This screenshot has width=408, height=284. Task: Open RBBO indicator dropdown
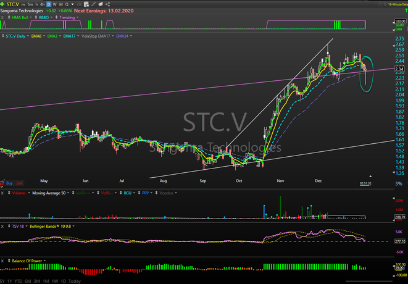coord(51,17)
